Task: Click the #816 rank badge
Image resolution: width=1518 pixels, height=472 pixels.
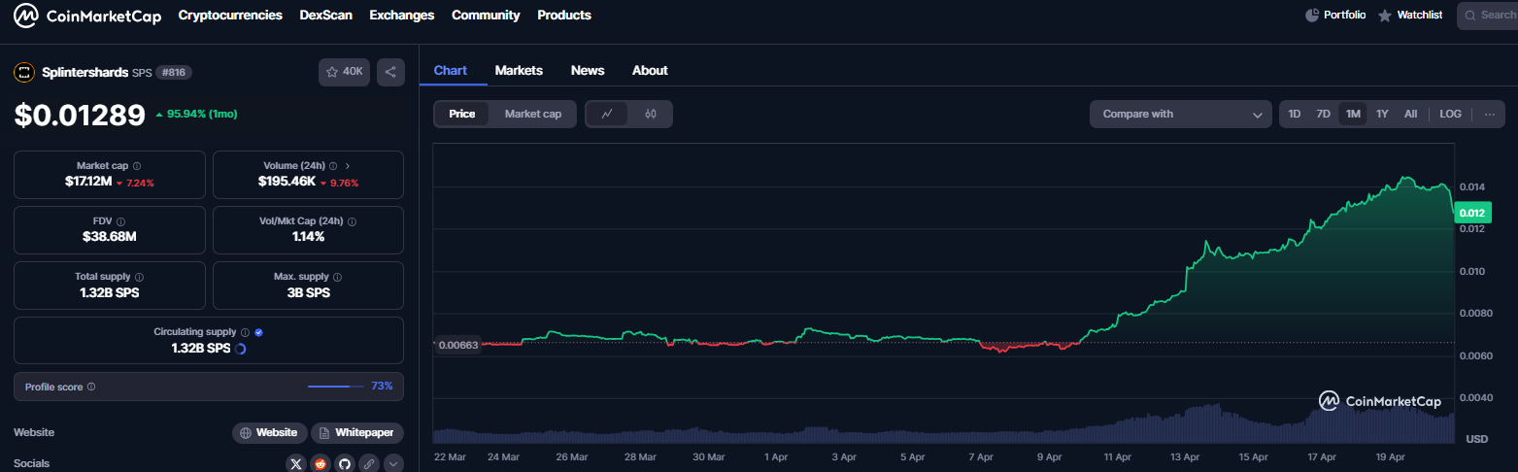Action: pos(173,72)
